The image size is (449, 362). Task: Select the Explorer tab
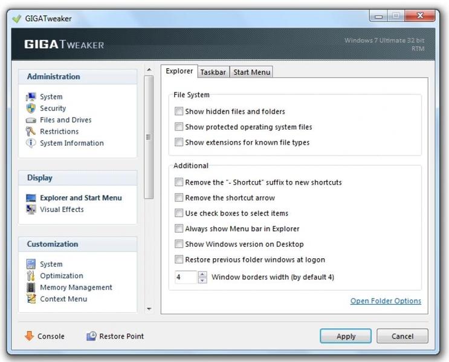click(179, 71)
